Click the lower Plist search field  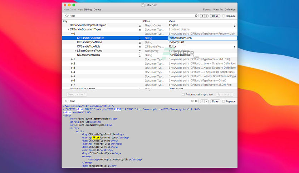pyautogui.click(x=132, y=101)
